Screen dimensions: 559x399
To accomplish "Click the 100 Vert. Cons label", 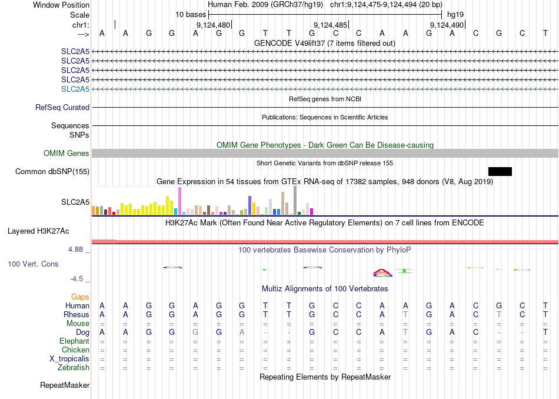I will pos(33,264).
